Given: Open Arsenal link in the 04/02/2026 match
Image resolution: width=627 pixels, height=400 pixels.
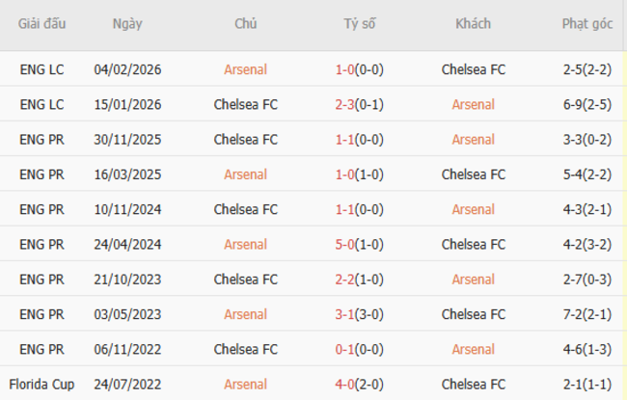Looking at the screenshot, I should [245, 69].
